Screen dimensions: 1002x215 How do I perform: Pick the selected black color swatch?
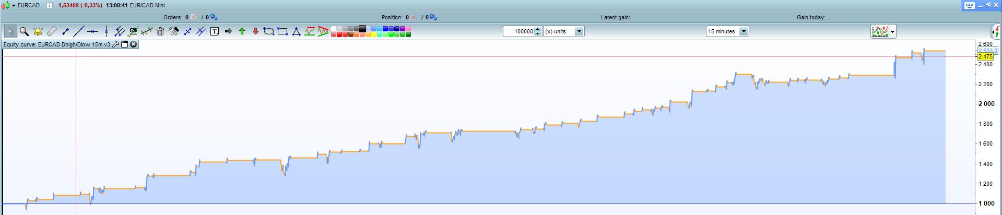point(362,28)
